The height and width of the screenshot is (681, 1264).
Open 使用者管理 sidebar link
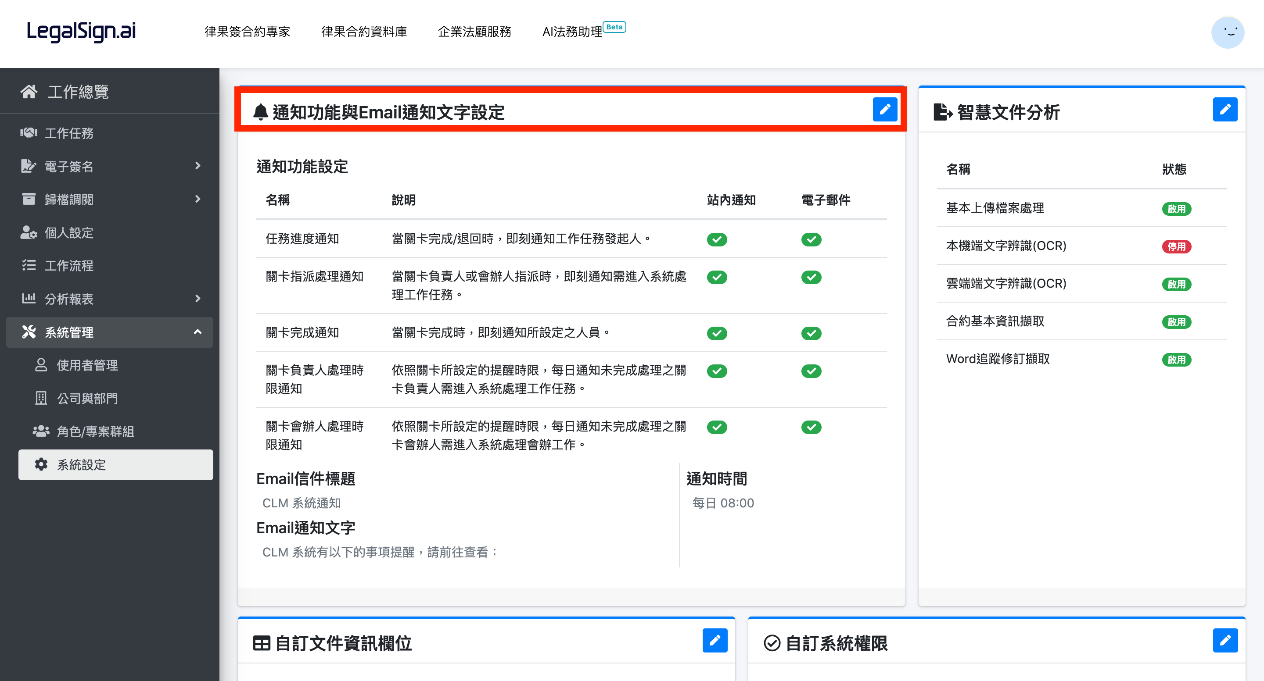(x=115, y=365)
